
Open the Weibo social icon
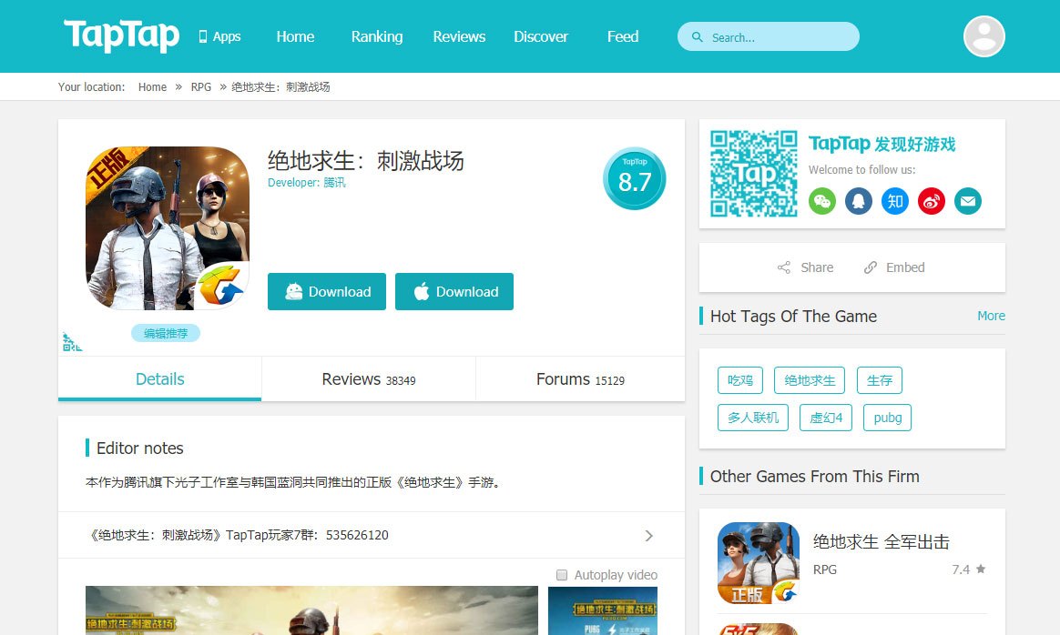(x=932, y=201)
